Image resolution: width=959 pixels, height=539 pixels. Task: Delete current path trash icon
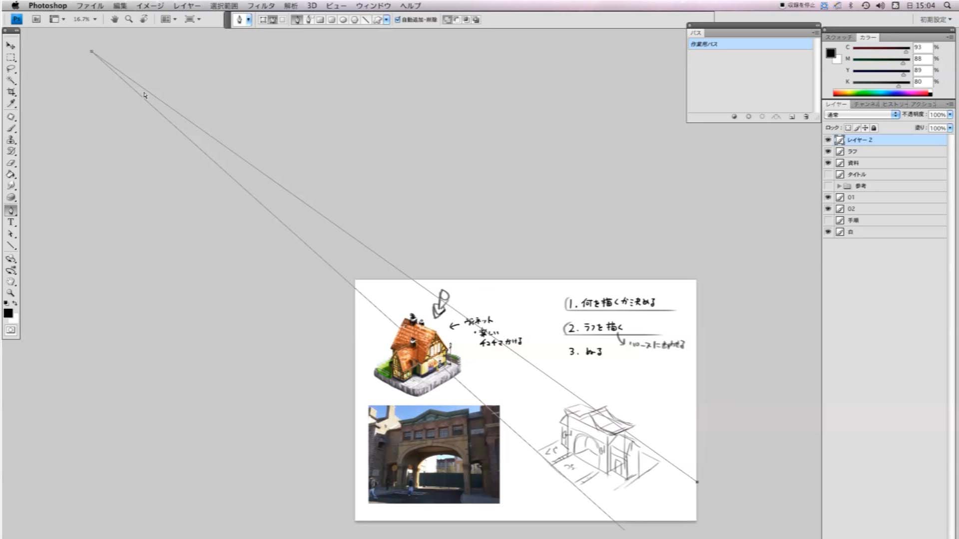tap(806, 116)
